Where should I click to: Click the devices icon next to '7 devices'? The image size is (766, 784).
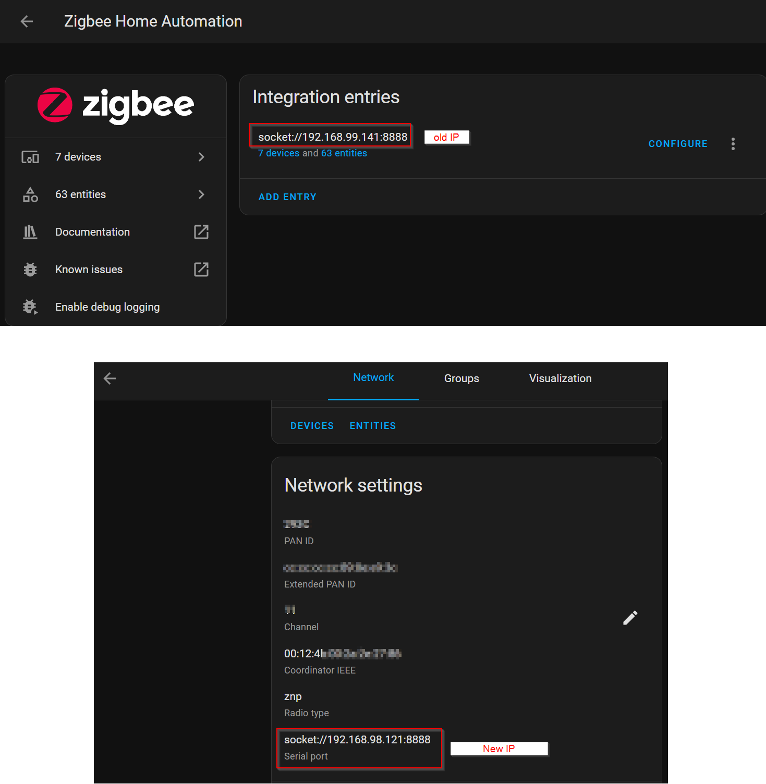30,156
